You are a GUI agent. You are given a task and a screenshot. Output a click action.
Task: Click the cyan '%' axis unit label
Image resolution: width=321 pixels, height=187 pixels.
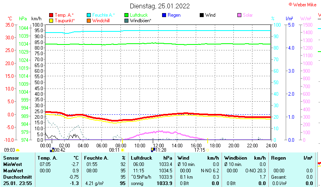coord(273,19)
